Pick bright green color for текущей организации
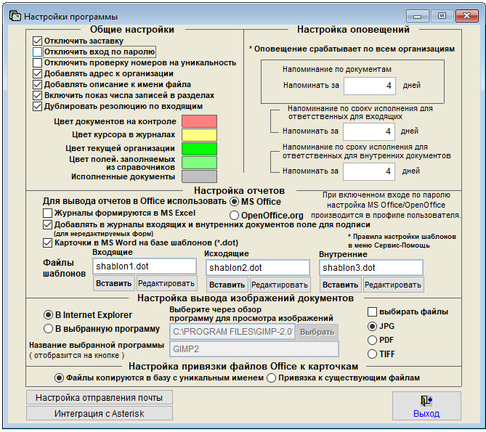This screenshot has height=432, width=486. (199, 149)
